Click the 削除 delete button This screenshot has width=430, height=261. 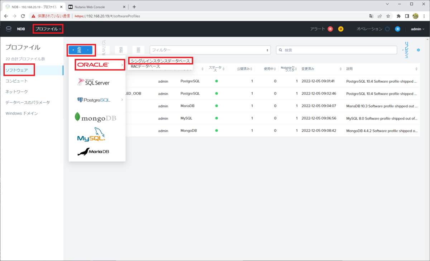(138, 50)
